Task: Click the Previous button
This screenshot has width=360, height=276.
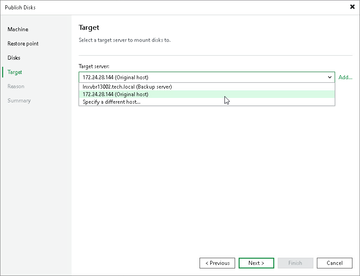Action: click(x=217, y=263)
